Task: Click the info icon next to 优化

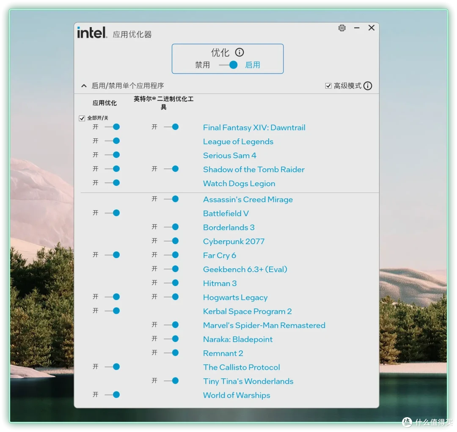Action: pyautogui.click(x=240, y=52)
